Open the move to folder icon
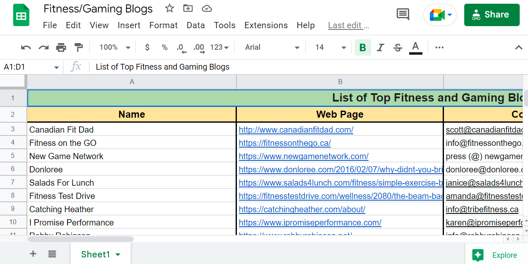The height and width of the screenshot is (264, 528). (188, 8)
